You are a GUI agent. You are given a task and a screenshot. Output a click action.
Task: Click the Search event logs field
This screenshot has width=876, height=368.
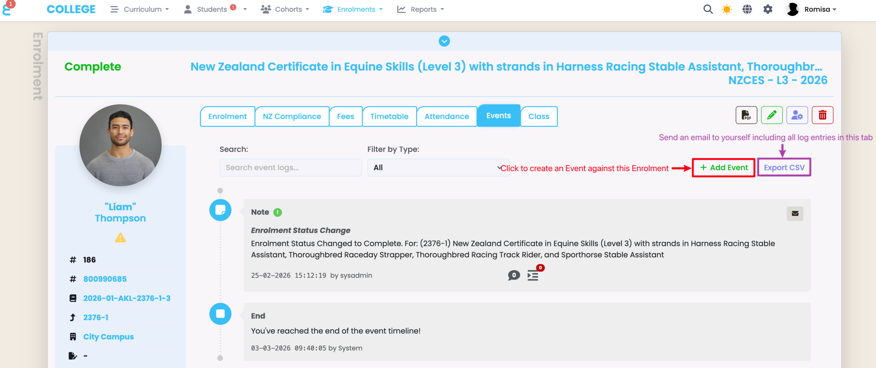click(x=291, y=168)
